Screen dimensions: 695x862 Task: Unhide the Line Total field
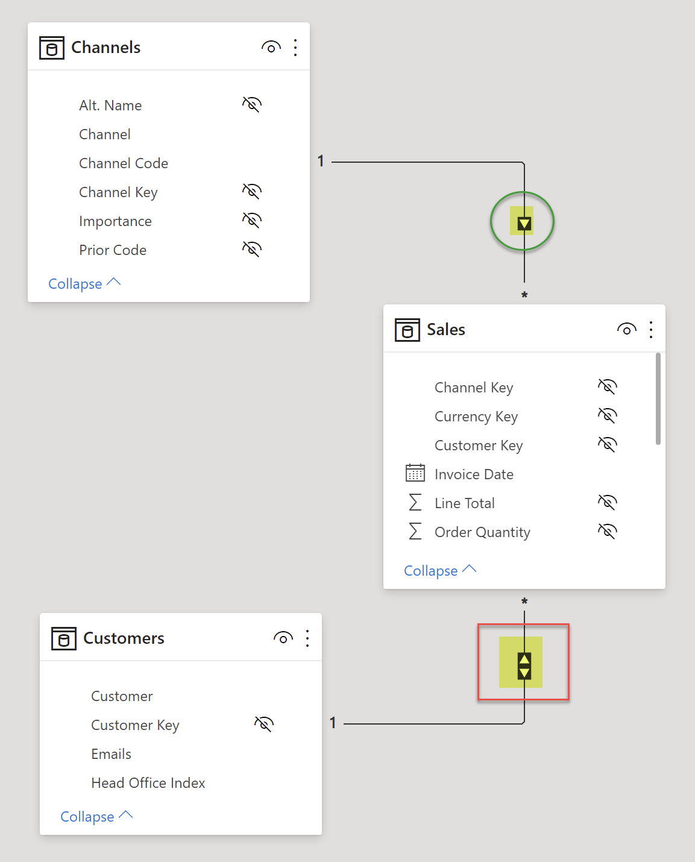608,503
